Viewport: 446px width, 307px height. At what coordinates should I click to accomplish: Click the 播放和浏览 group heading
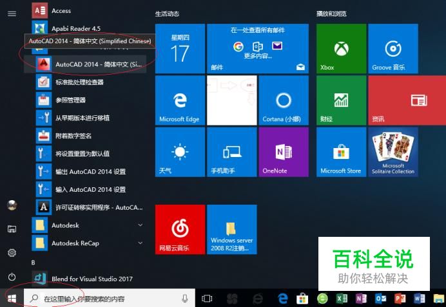[331, 14]
